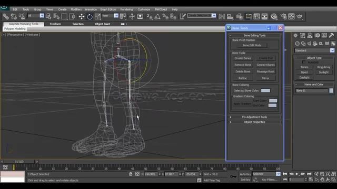Toggle Window/Crossing selection mode
Image resolution: width=337 pixels, height=189 pixels.
point(72,16)
